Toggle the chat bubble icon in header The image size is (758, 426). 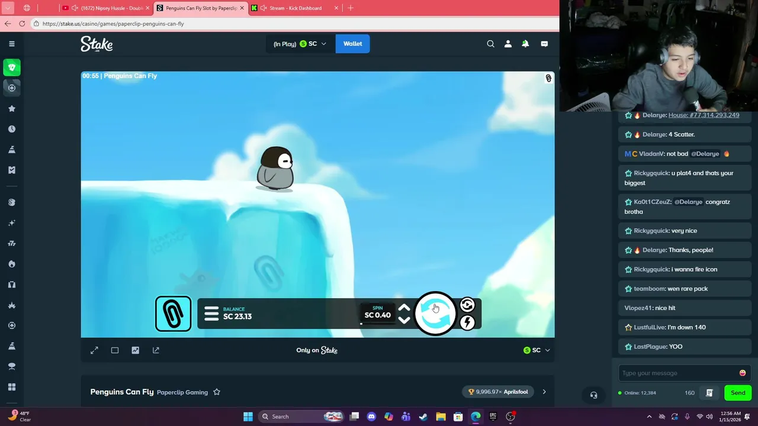[x=544, y=44]
